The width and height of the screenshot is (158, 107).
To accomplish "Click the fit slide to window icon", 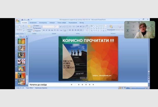I will point(149,88).
